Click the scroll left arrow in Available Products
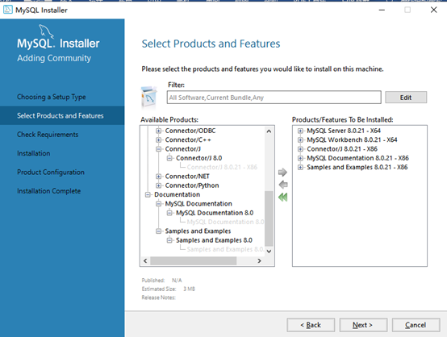Image resolution: width=447 pixels, height=337 pixels. coord(145,260)
